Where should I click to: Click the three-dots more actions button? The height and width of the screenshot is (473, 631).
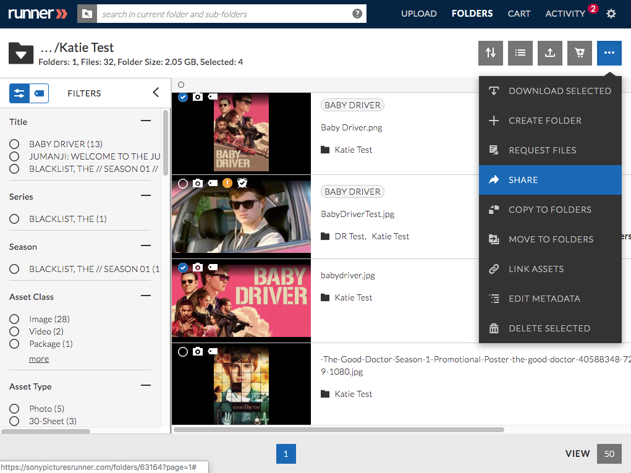click(x=609, y=53)
